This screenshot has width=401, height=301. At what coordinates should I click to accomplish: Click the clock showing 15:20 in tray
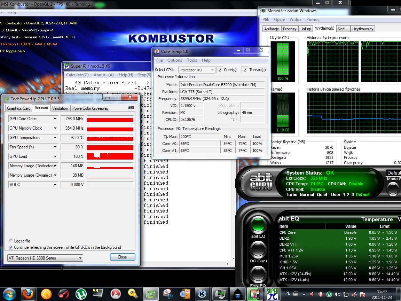[382, 291]
